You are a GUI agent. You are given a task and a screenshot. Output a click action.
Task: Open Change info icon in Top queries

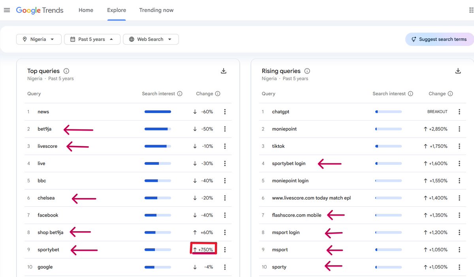(x=218, y=94)
